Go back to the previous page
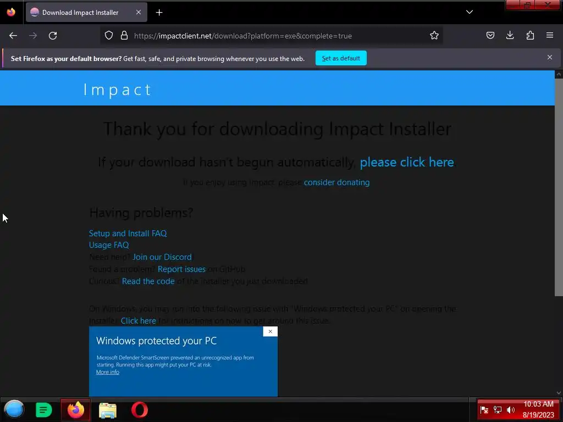This screenshot has width=563, height=422. (x=13, y=36)
